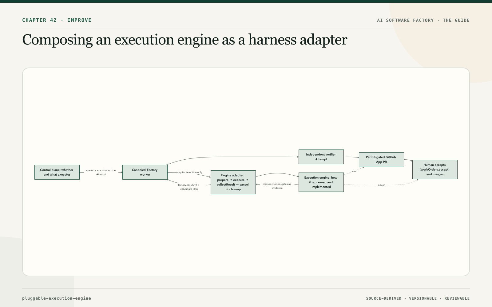The image size is (492, 307).
Task: Click 'SOURCE-DERIVED · VERSIONABLE · REVIEWABLE' footer text
Action: 418,298
